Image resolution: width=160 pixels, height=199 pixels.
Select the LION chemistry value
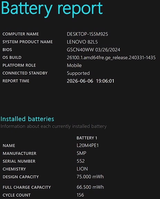(82, 169)
